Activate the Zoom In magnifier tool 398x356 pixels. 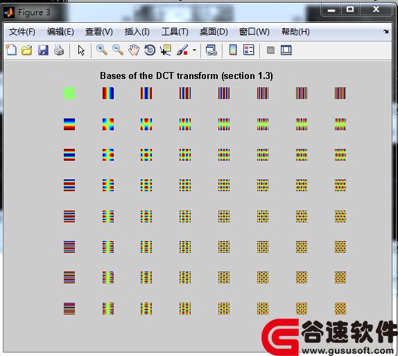point(102,50)
